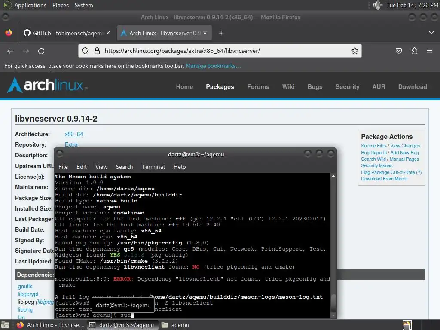Open the Terminal menu in terminal window

[153, 167]
